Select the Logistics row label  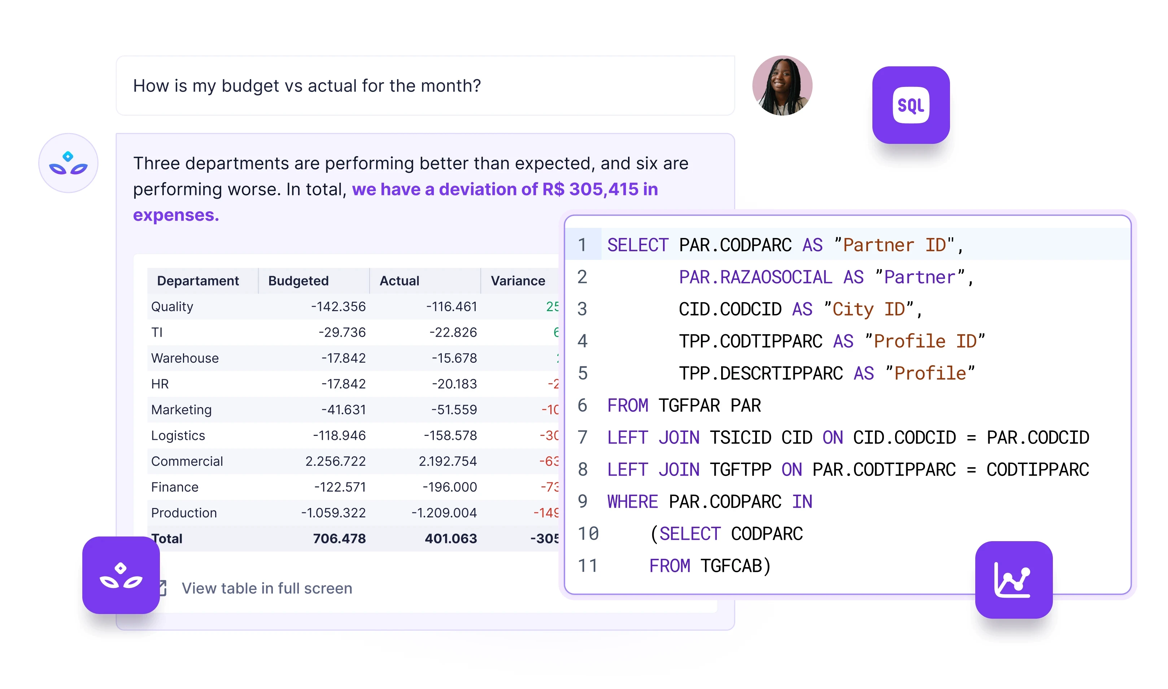coord(178,436)
